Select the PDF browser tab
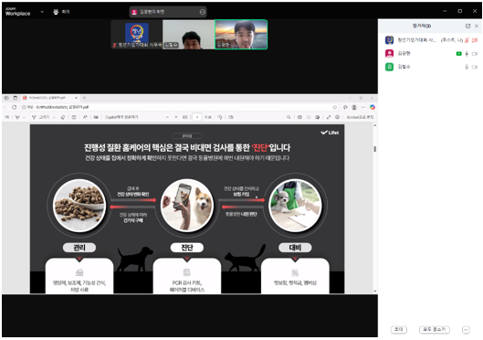 (50, 98)
